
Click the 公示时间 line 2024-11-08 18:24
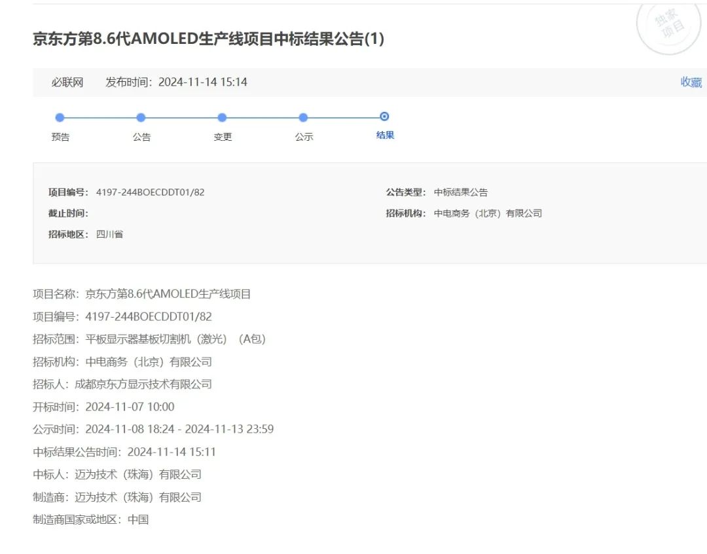[153, 429]
